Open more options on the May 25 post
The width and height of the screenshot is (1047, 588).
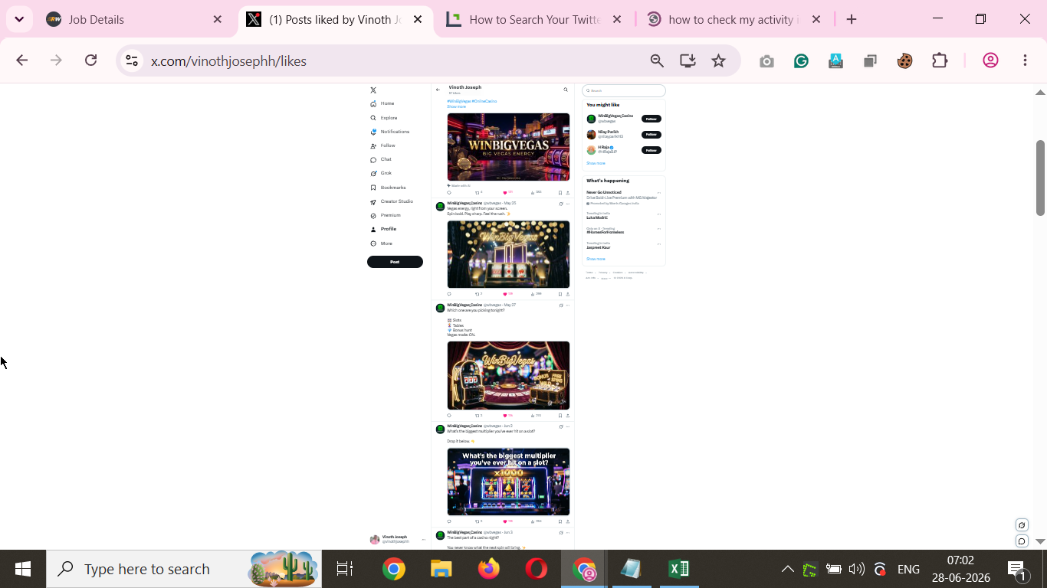[x=568, y=204]
